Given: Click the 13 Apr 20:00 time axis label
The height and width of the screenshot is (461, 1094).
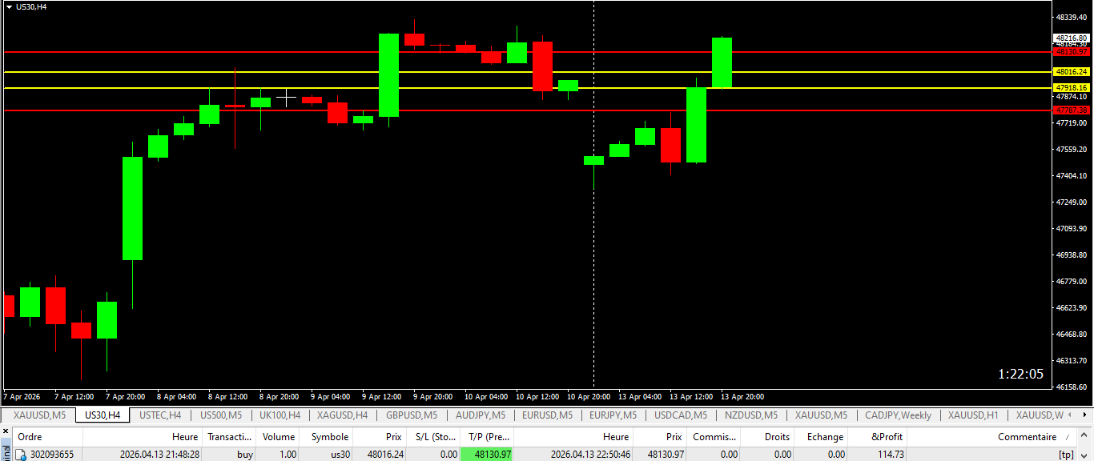Looking at the screenshot, I should coord(742,396).
